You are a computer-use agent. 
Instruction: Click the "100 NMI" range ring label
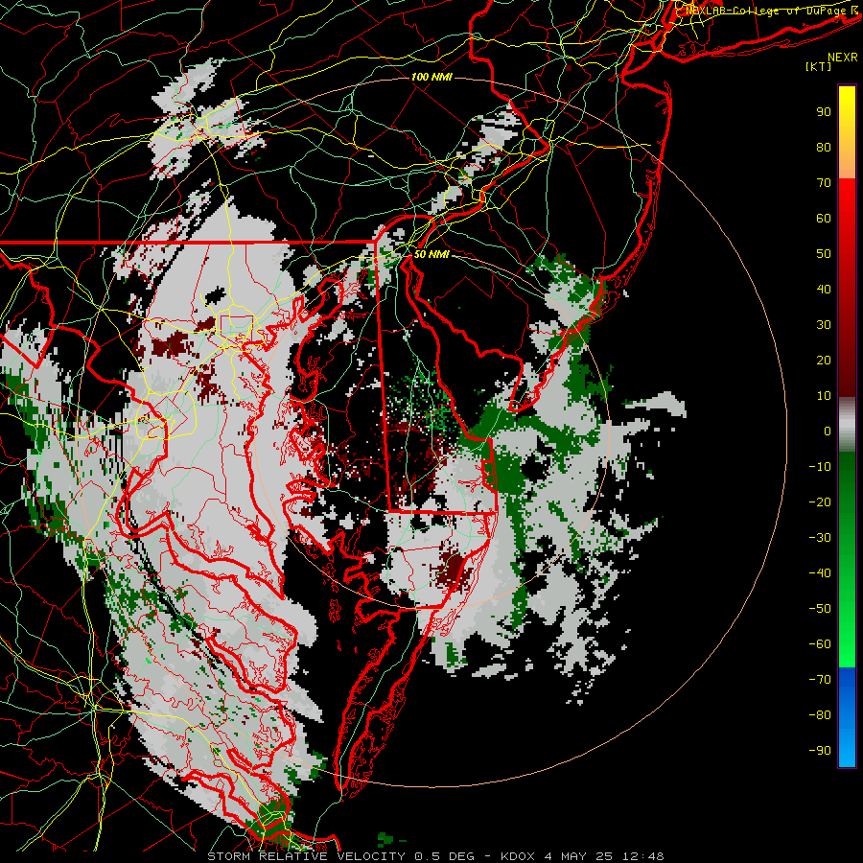[431, 77]
